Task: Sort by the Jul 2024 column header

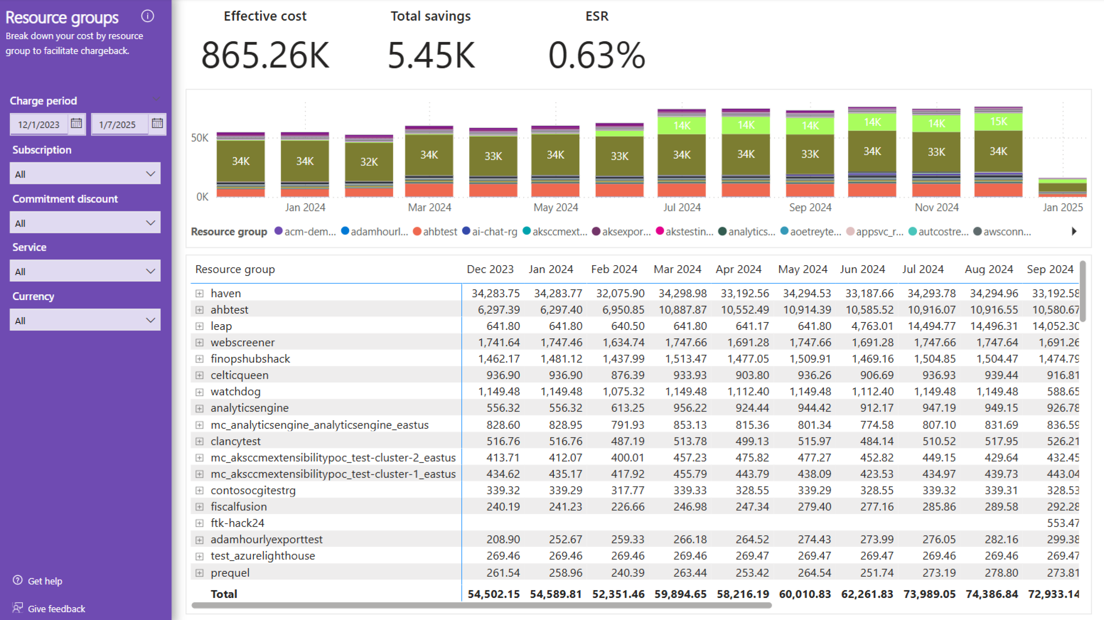Action: coord(923,269)
